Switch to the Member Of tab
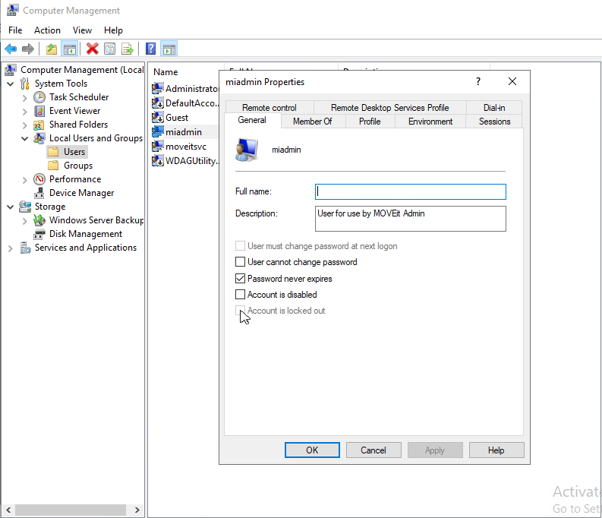 pyautogui.click(x=312, y=122)
